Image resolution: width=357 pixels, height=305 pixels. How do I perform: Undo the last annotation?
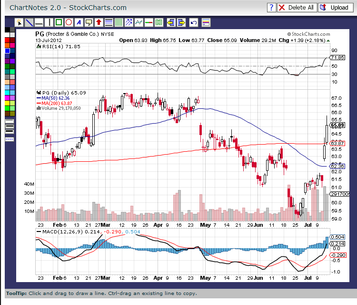click(x=194, y=22)
